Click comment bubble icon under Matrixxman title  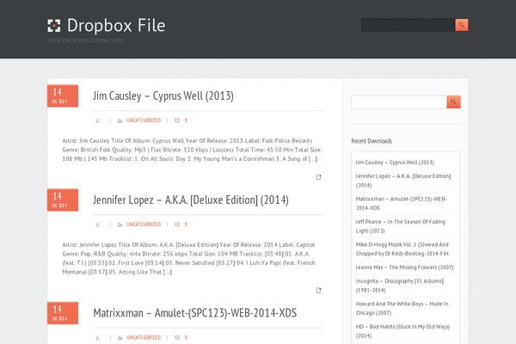177,338
